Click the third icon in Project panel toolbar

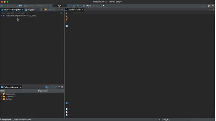(x=53, y=87)
